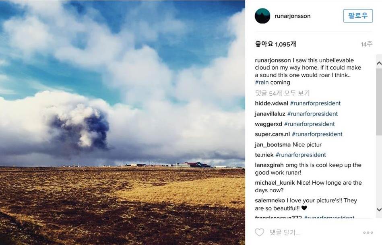The image size is (382, 245).
Task: Click waggerxd's #runarforpresident hashtag
Action: (x=310, y=124)
